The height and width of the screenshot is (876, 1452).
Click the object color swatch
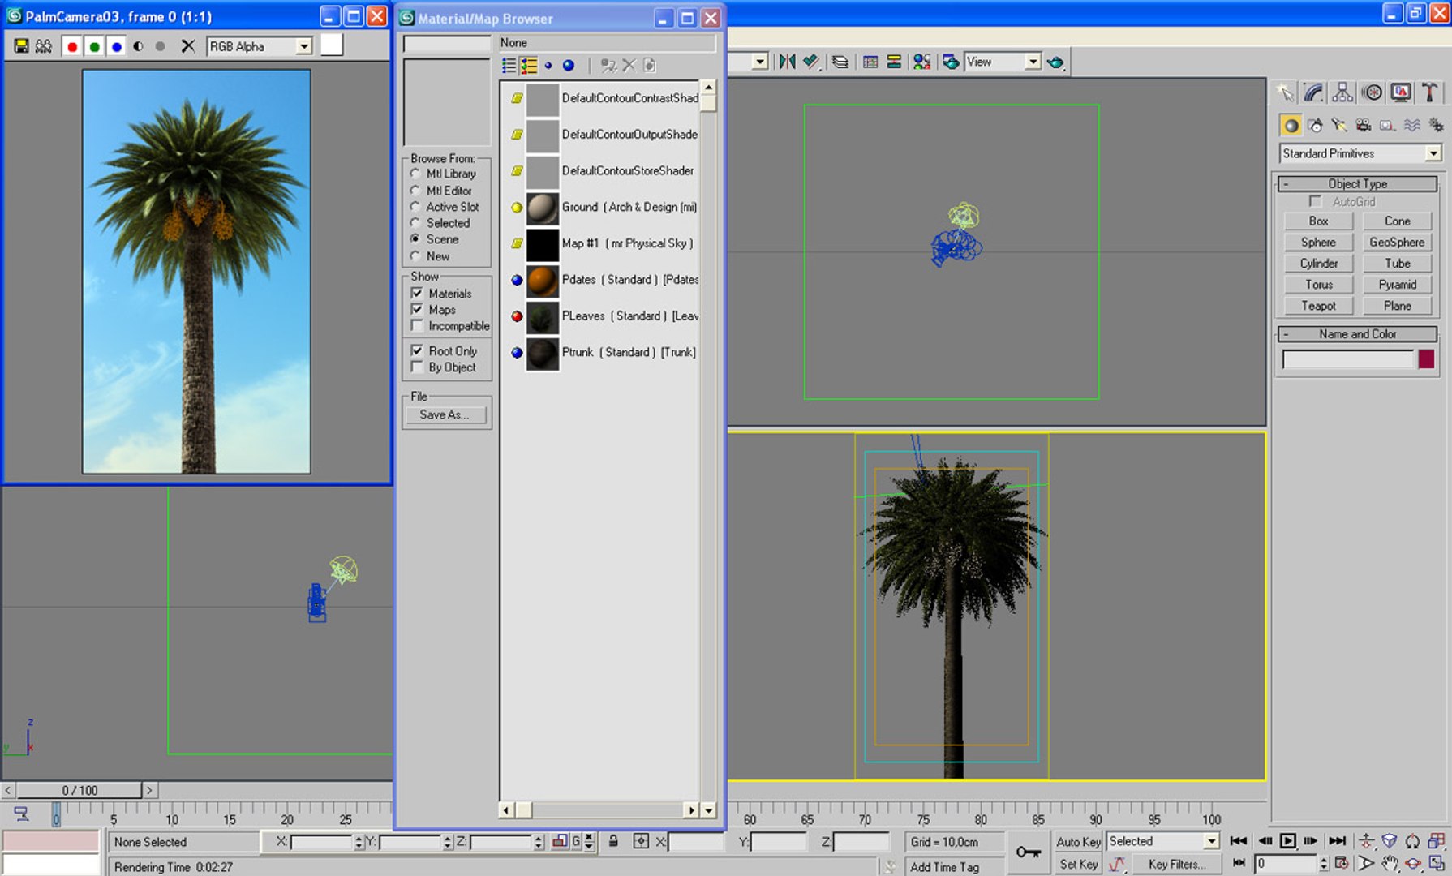(1426, 359)
